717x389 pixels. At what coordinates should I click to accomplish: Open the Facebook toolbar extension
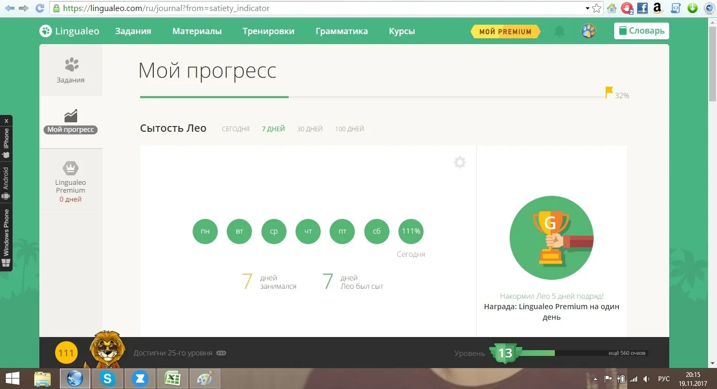click(642, 8)
